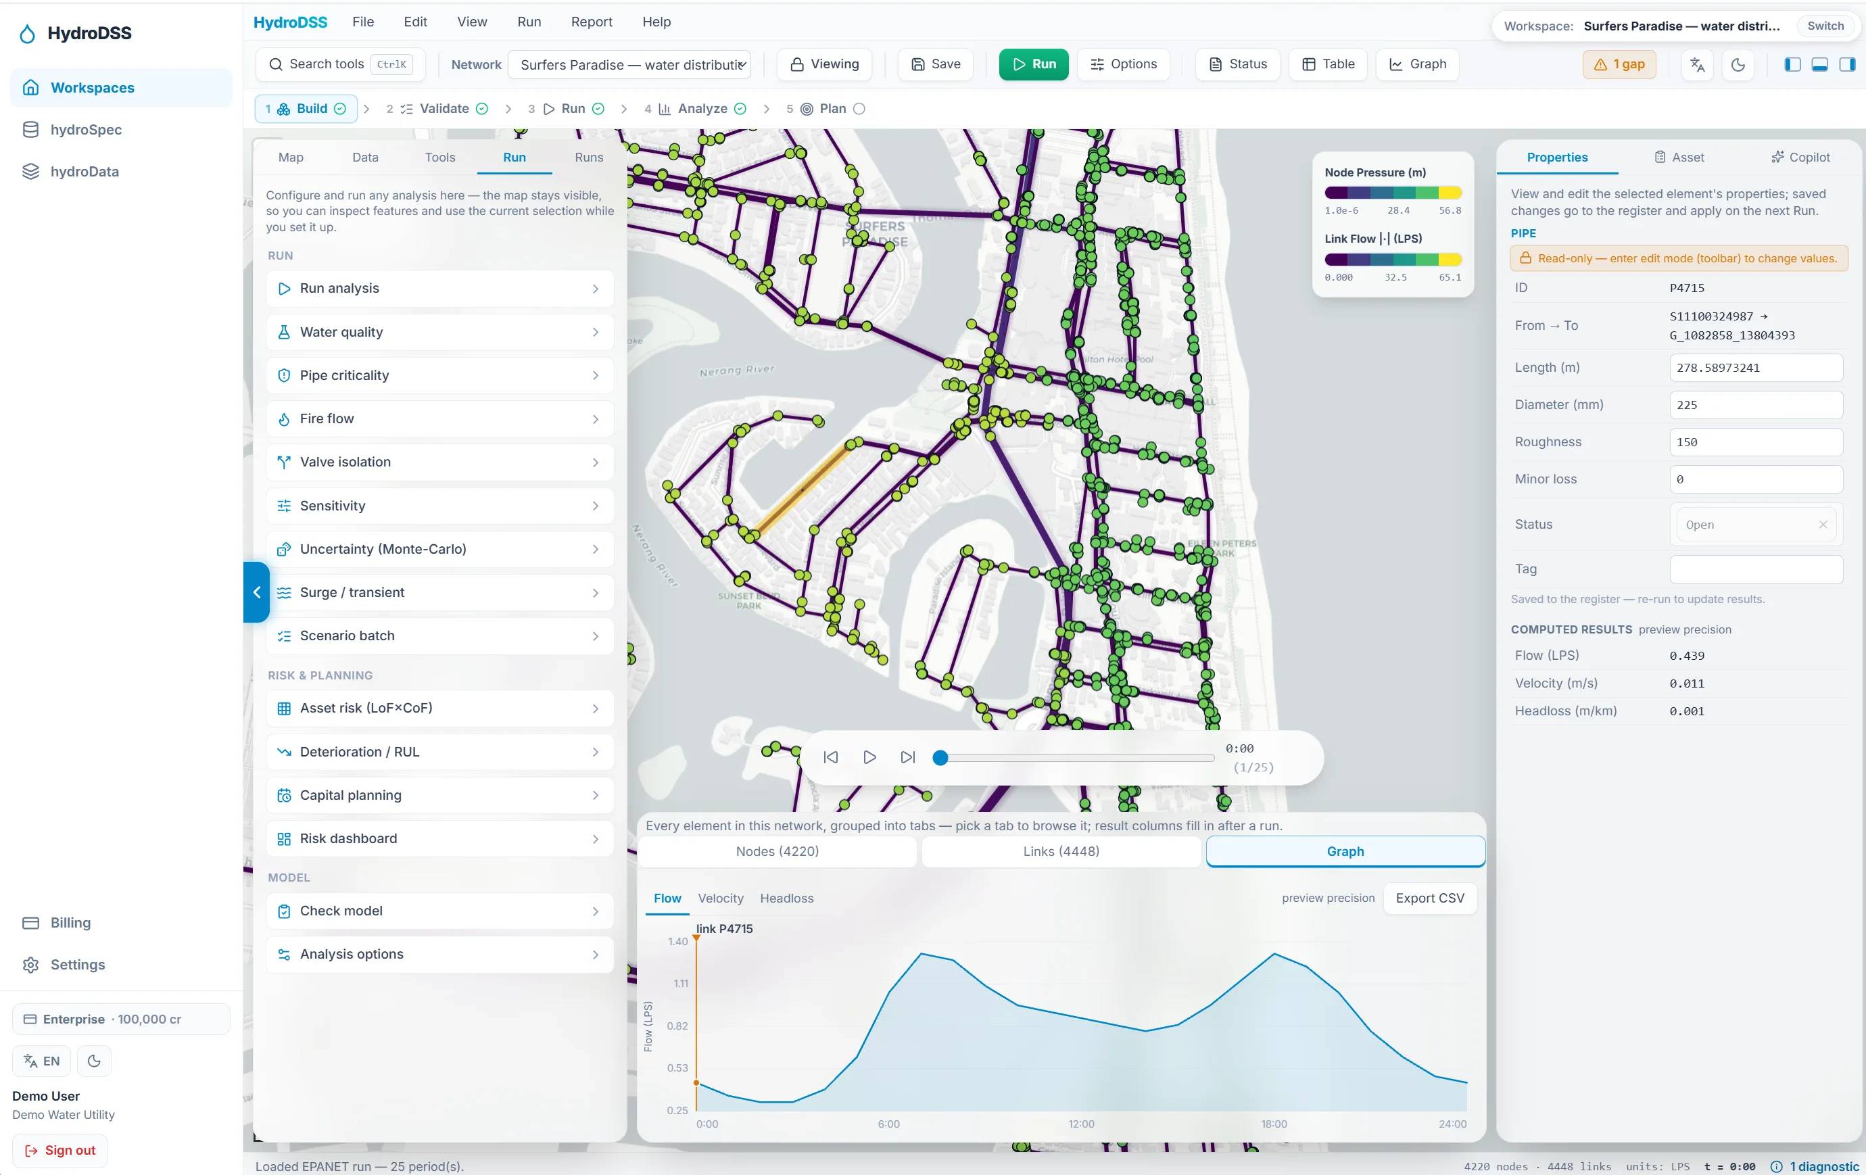Viewport: 1866px width, 1175px height.
Task: Switch to the Asset tab
Action: pos(1679,158)
